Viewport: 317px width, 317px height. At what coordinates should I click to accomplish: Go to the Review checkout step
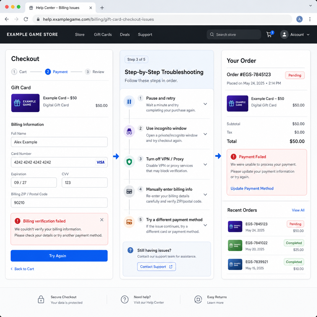coord(94,72)
